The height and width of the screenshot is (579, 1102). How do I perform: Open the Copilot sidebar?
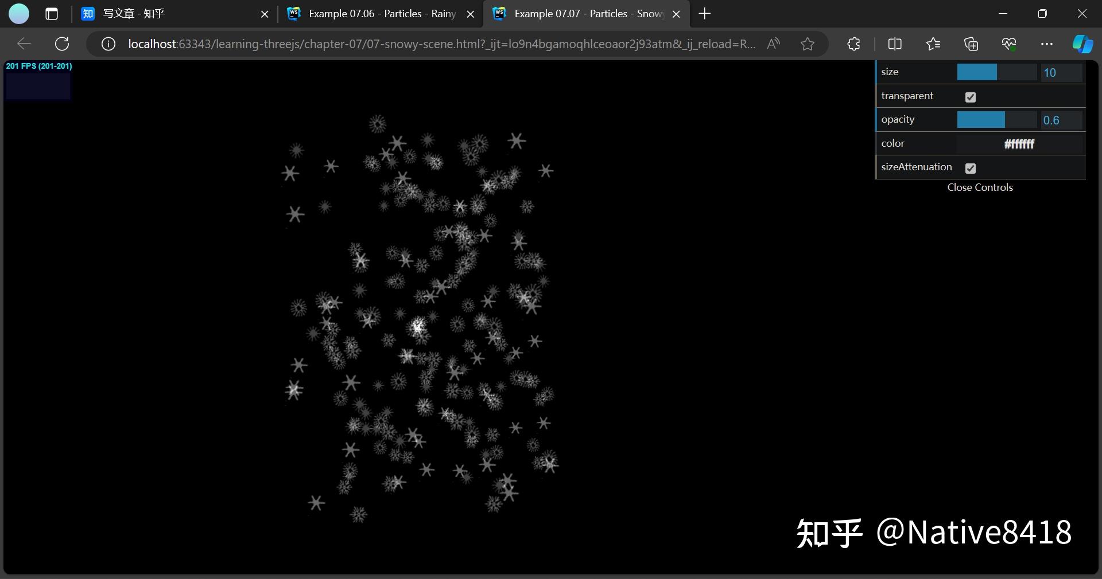click(x=1082, y=44)
